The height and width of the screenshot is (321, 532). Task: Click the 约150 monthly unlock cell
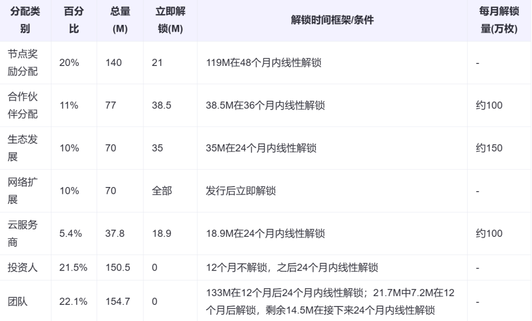pos(489,148)
